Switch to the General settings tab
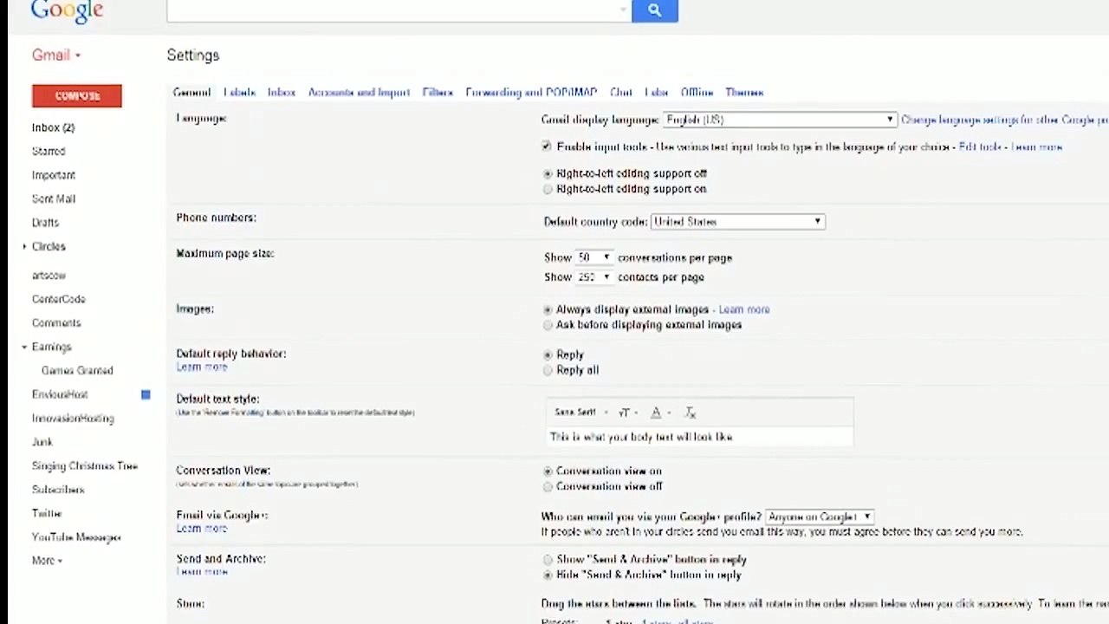This screenshot has height=624, width=1109. 191,92
